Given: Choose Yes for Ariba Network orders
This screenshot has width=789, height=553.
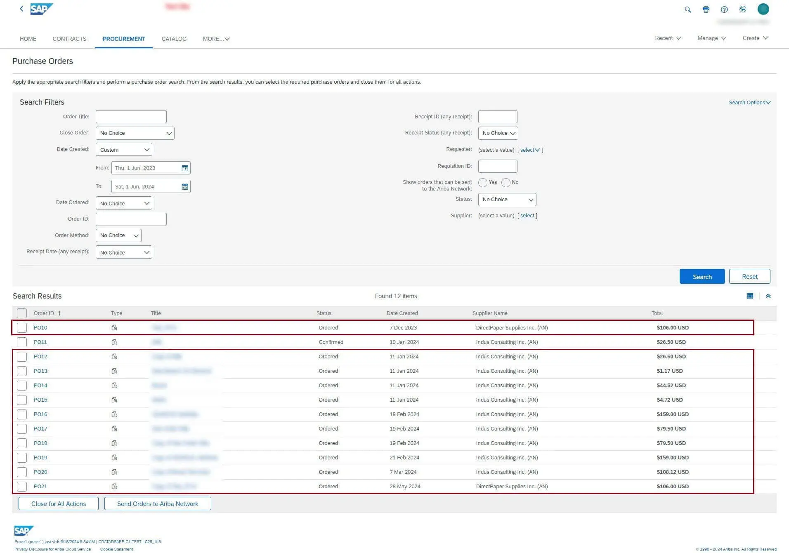Looking at the screenshot, I should [483, 183].
